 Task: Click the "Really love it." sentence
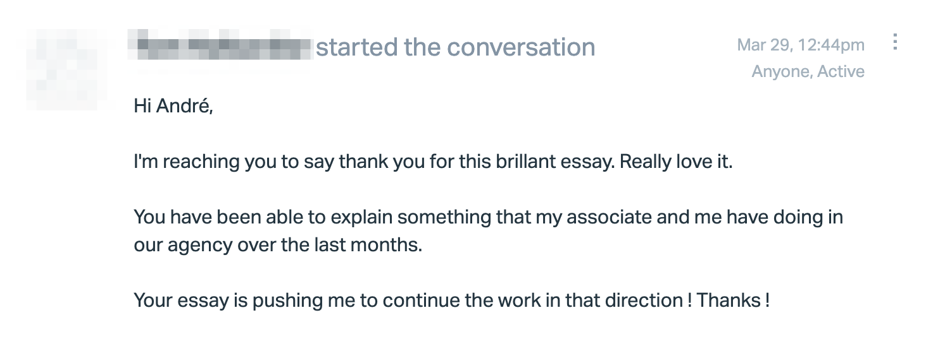coord(676,162)
